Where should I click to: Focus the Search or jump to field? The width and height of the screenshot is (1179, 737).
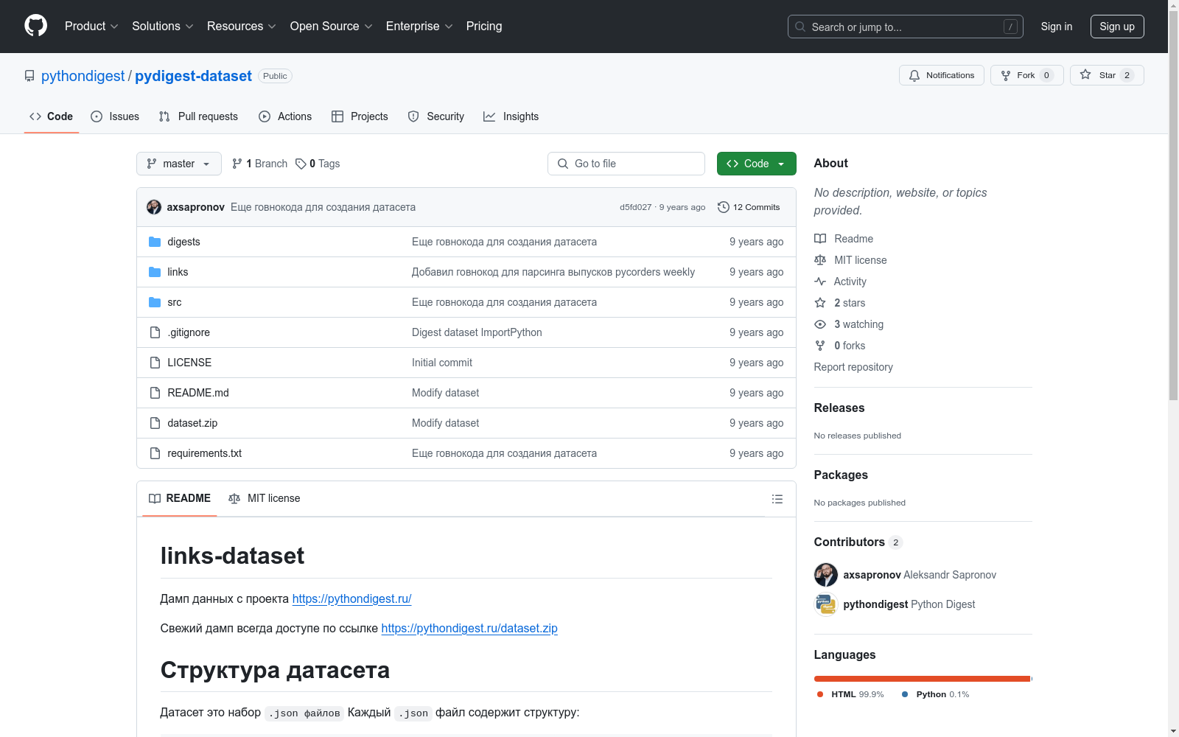pyautogui.click(x=905, y=27)
